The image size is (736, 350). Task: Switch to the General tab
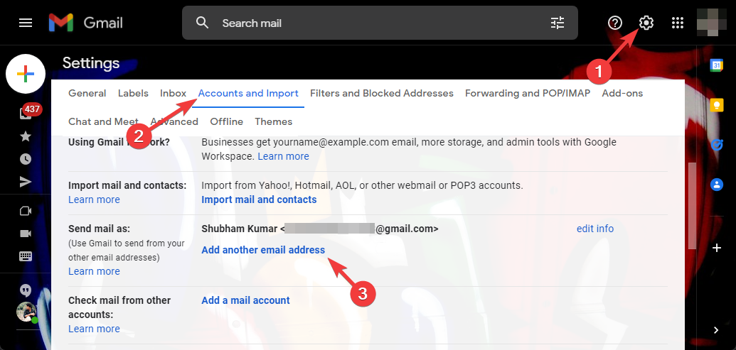[87, 93]
